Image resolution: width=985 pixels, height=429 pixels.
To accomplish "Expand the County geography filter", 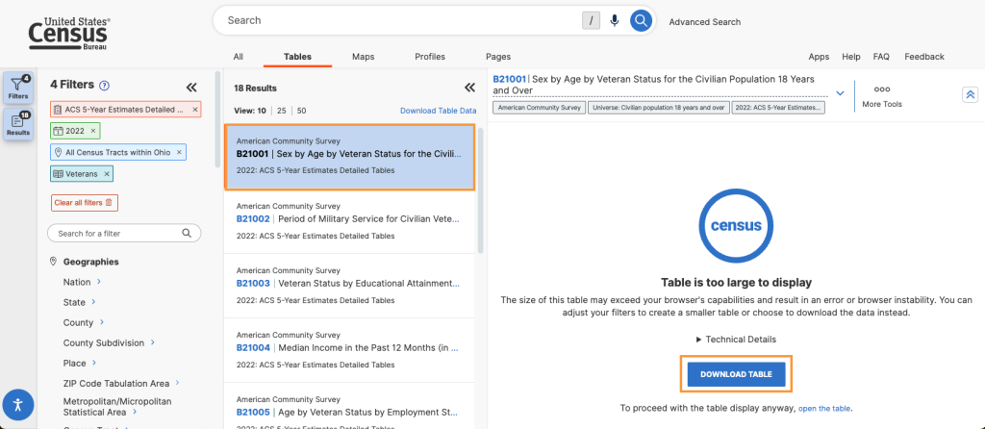I will (103, 322).
